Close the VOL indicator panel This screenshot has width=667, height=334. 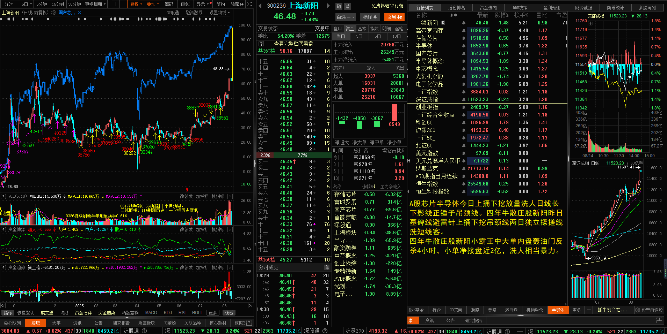point(230,197)
